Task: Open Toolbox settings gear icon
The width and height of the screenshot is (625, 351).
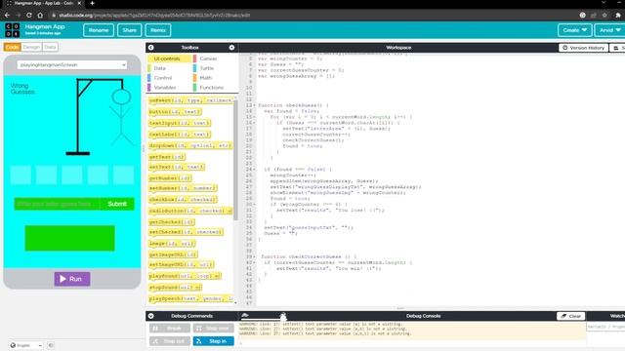Action: coord(231,48)
